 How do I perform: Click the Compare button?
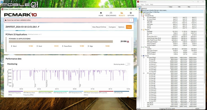[x=112, y=27]
